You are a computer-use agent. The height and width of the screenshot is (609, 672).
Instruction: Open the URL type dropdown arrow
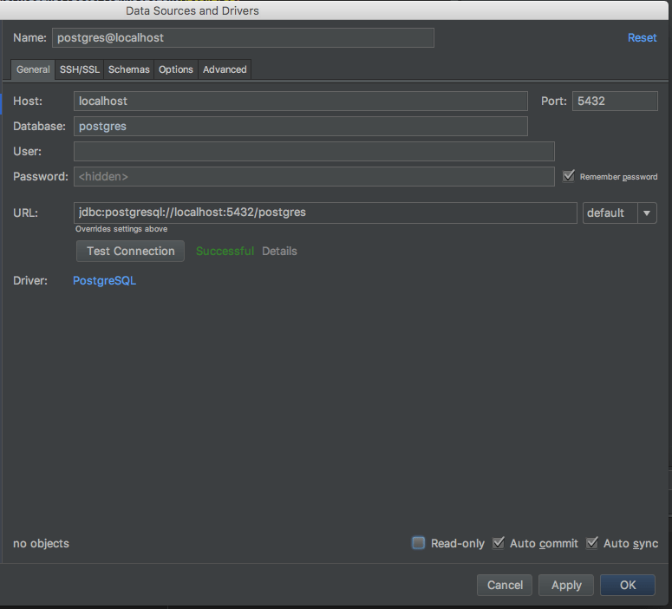(647, 213)
